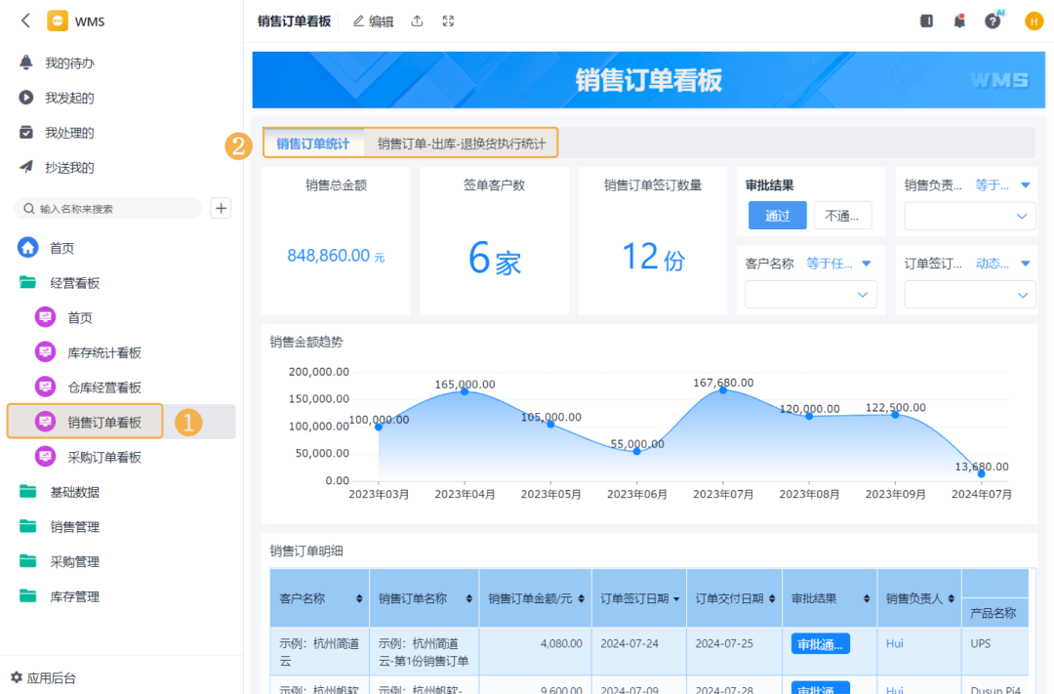Open 销售负责 condition dropdown 等于...

coord(1002,184)
